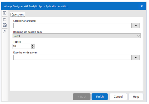
Task: Click the Finish button
Action: pos(100,97)
